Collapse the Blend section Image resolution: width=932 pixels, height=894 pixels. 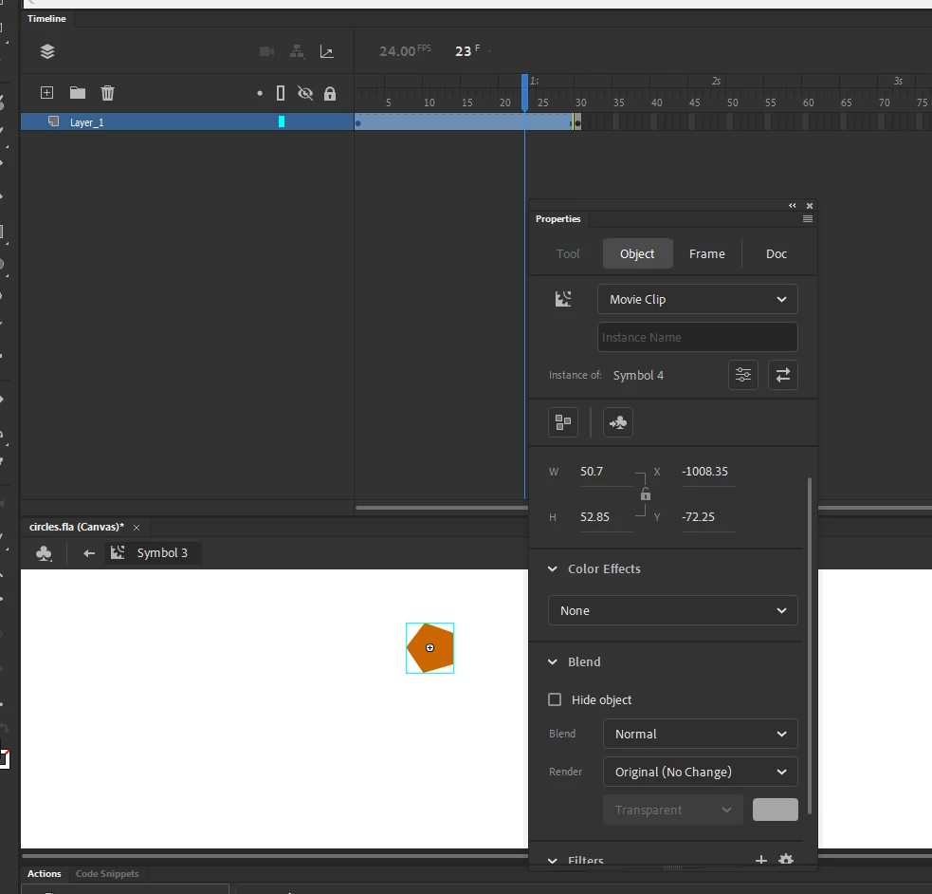pyautogui.click(x=552, y=662)
